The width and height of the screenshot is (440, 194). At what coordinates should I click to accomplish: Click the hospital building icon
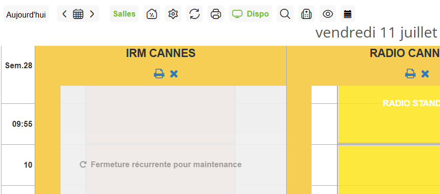pyautogui.click(x=306, y=14)
